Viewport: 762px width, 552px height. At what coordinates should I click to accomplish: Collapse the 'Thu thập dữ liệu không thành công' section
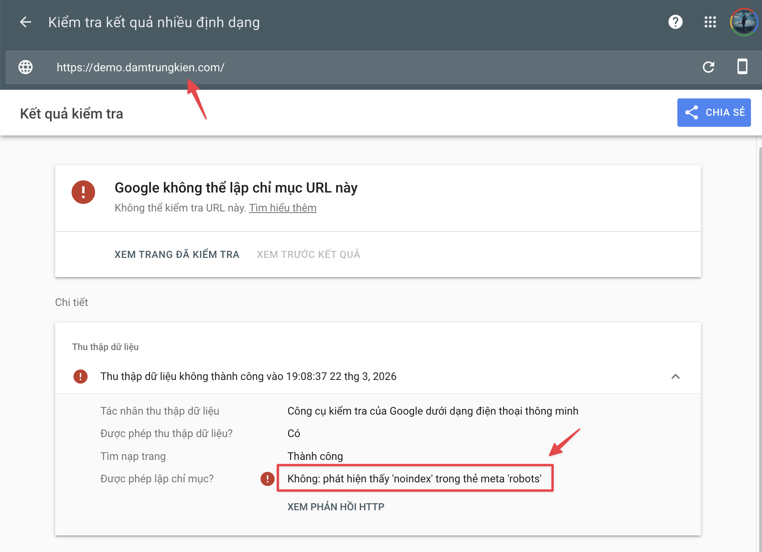coord(676,377)
